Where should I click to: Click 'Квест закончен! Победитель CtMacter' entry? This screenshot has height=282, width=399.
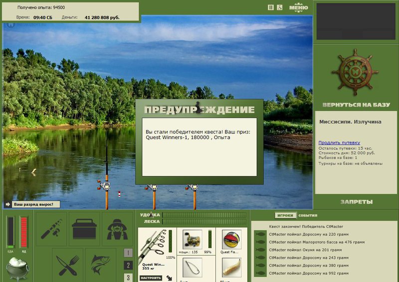tap(306, 227)
